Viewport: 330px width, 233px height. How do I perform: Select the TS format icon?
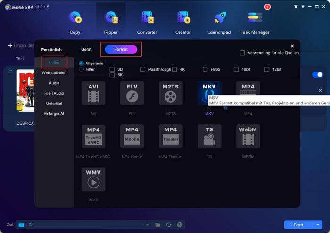point(209,137)
